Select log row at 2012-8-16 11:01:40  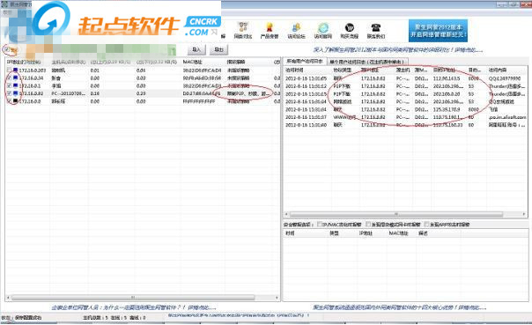pos(405,125)
